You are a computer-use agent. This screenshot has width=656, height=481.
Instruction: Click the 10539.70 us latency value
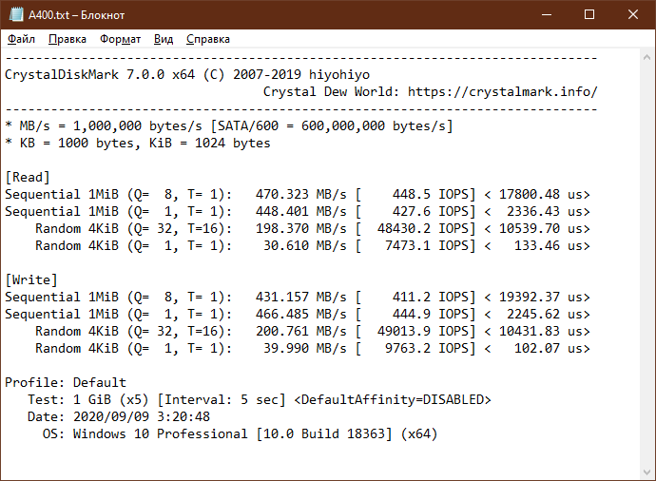point(541,229)
